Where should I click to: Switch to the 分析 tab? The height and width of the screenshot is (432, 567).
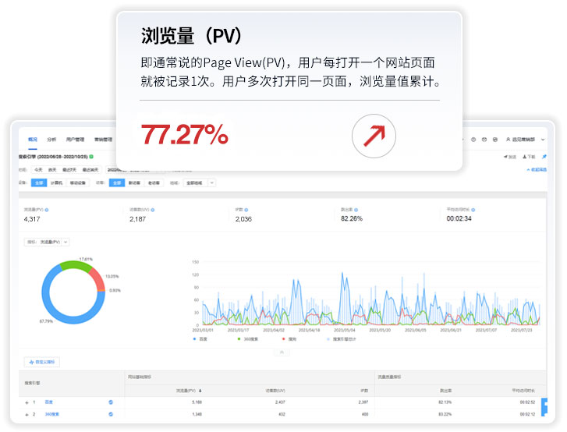click(x=51, y=140)
